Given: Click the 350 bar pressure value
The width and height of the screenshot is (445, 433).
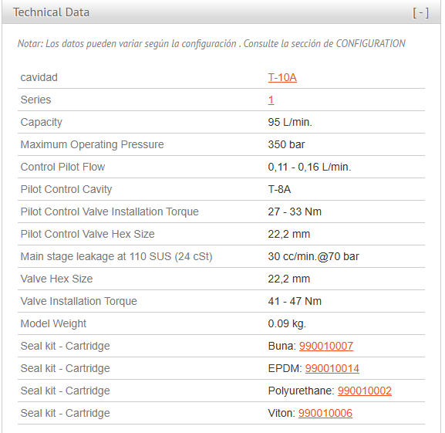Looking at the screenshot, I should click(286, 145).
